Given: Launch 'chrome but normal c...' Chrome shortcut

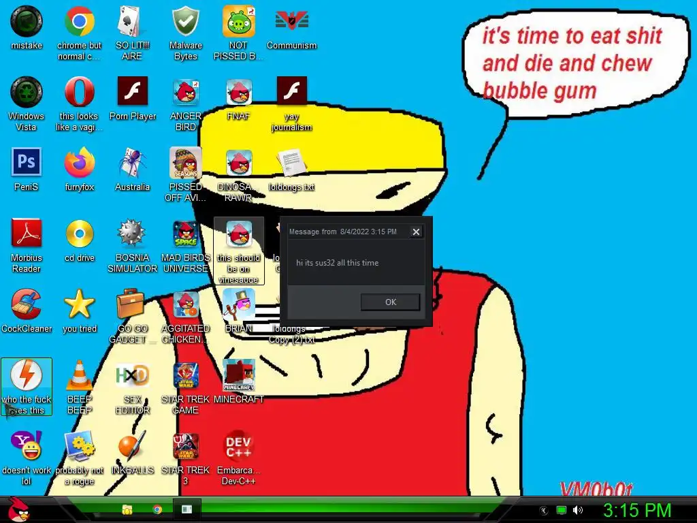Looking at the screenshot, I should [x=79, y=33].
